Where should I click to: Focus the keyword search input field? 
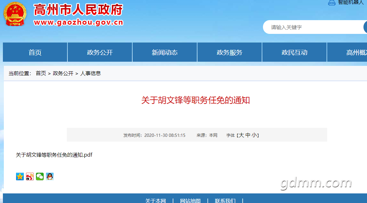pyautogui.click(x=314, y=27)
